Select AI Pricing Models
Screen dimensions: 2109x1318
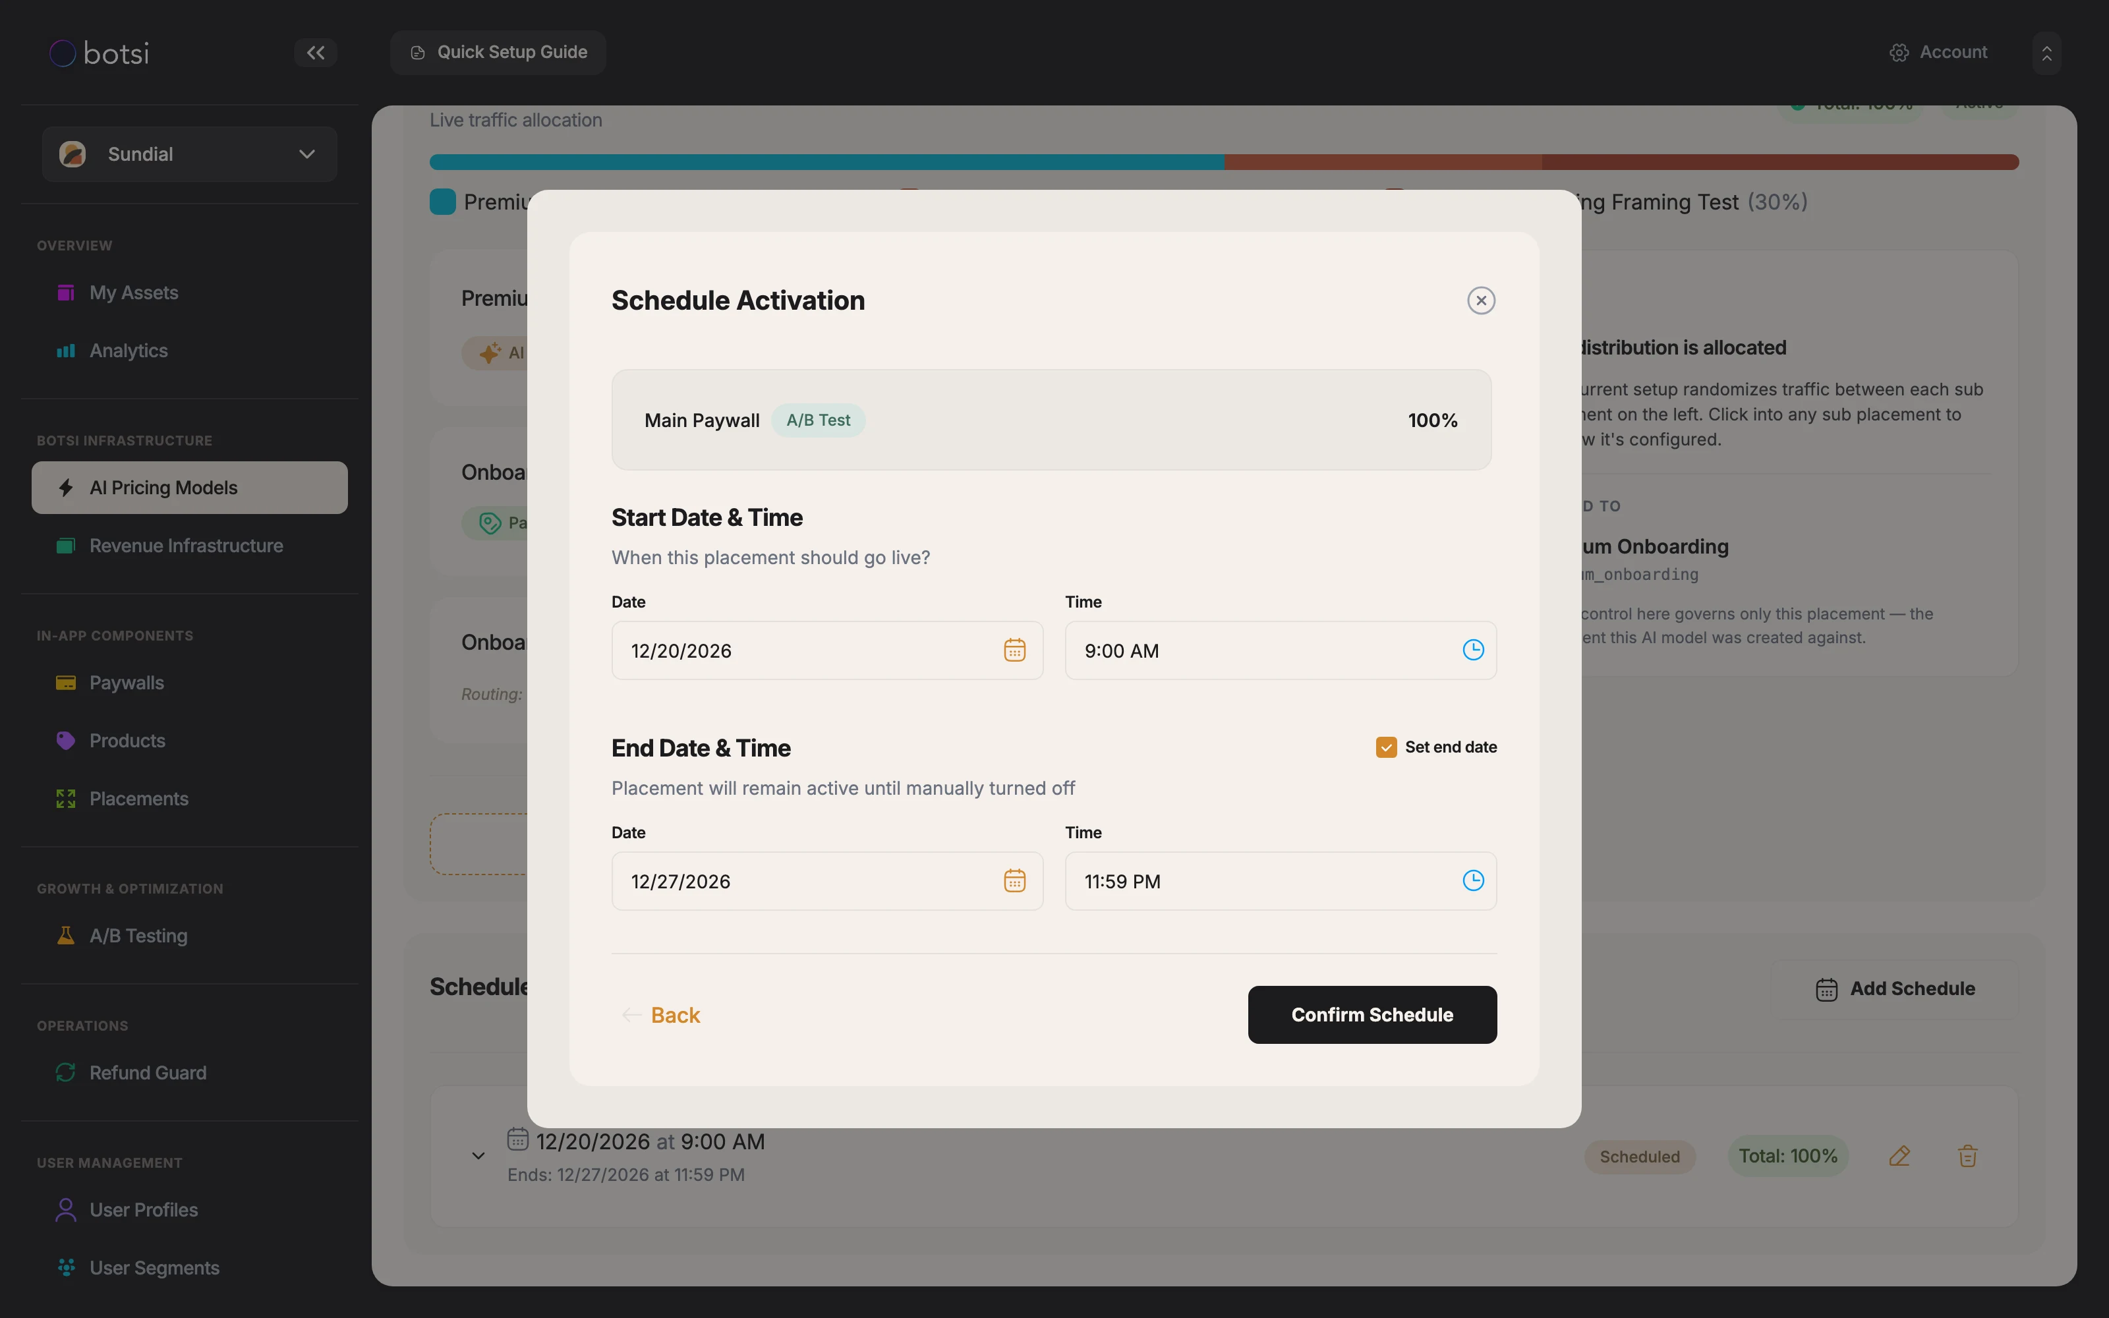tap(189, 487)
